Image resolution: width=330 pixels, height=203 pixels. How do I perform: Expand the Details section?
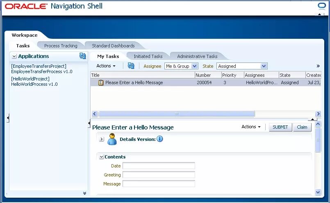coord(101,139)
